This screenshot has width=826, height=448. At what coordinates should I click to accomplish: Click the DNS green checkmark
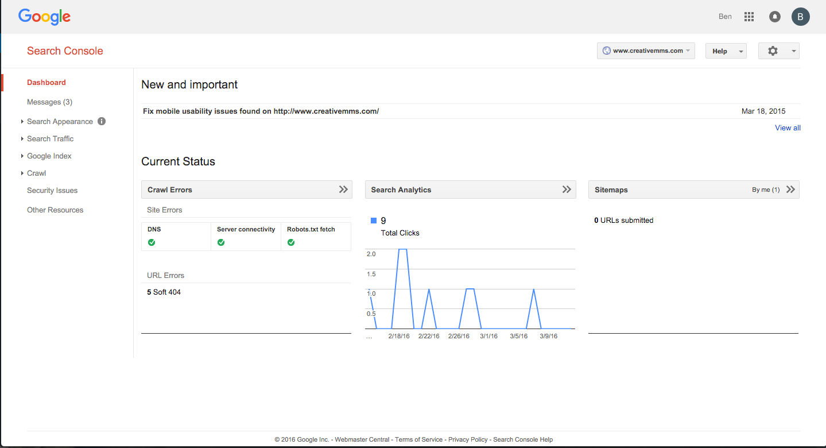click(x=152, y=242)
